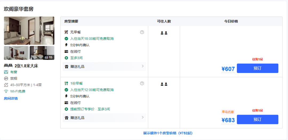Click gift icon in the ¥607 option
Screen dimensions: 288x140
66,67
